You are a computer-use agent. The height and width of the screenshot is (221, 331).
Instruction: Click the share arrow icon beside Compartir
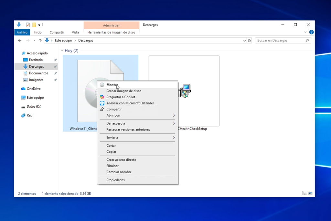(102, 109)
